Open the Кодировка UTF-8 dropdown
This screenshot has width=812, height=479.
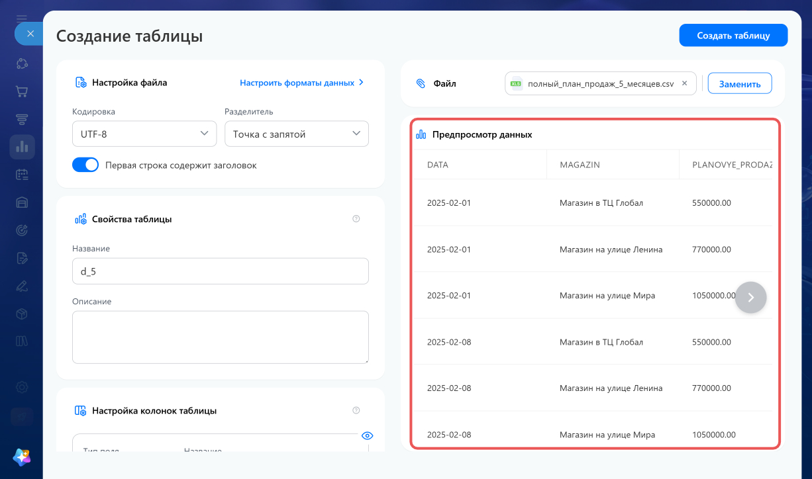click(x=144, y=134)
